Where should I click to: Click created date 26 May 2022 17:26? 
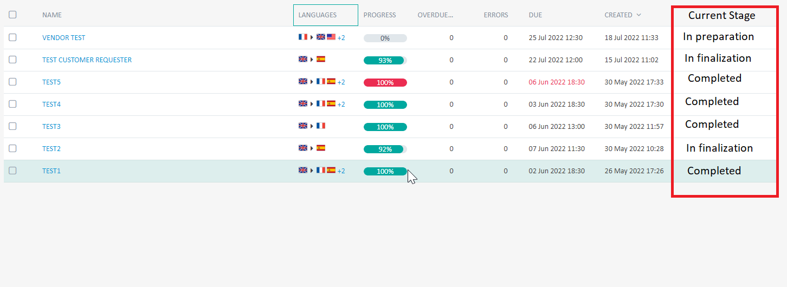634,171
